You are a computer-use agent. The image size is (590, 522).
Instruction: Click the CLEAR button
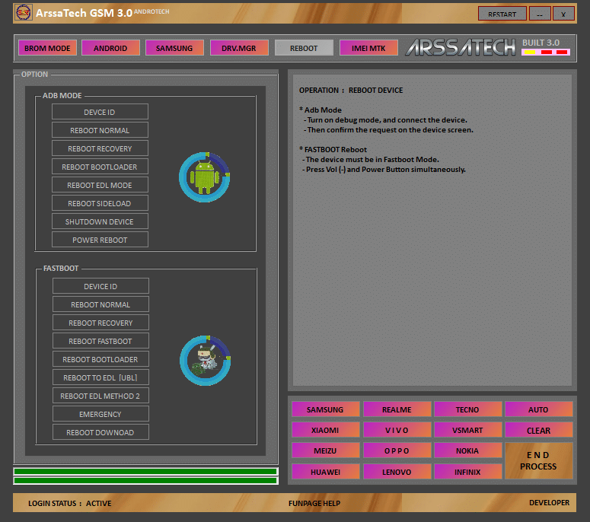539,430
